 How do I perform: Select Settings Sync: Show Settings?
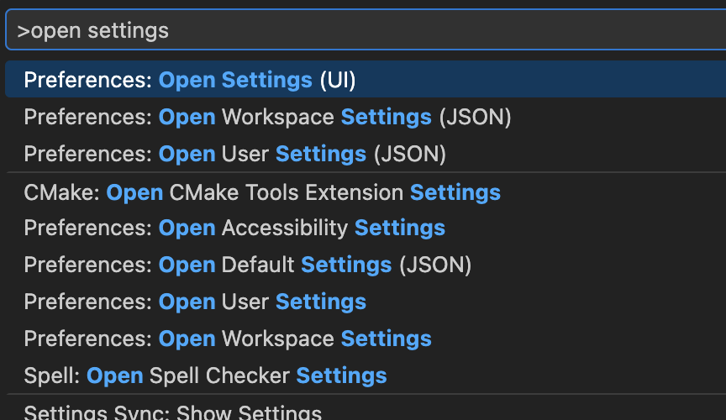click(172, 412)
